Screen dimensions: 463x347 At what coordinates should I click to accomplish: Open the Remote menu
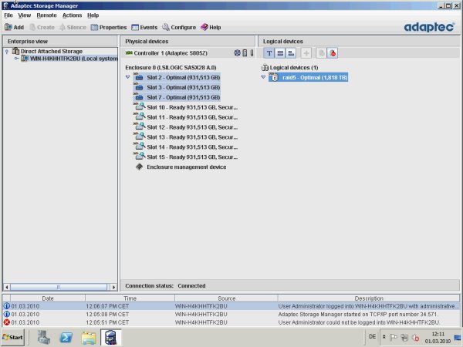click(46, 15)
